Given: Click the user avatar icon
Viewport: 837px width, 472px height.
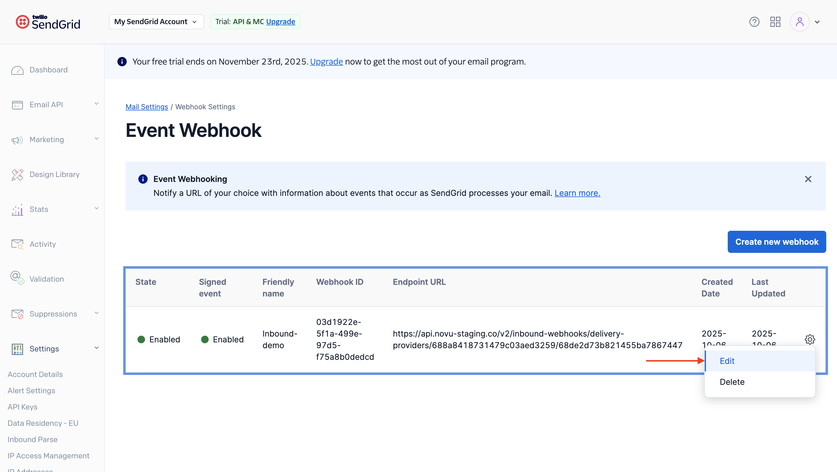Looking at the screenshot, I should point(800,22).
